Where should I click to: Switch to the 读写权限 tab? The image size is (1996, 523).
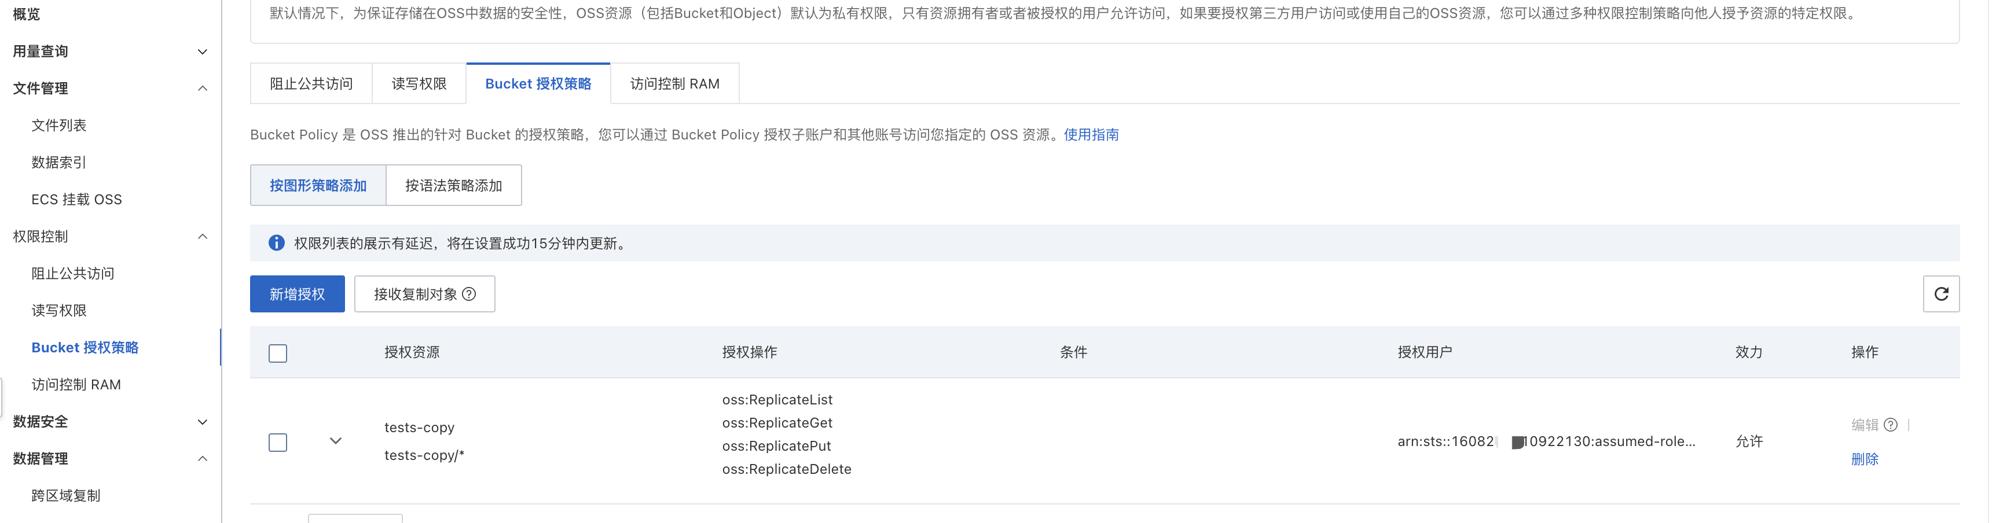(420, 84)
